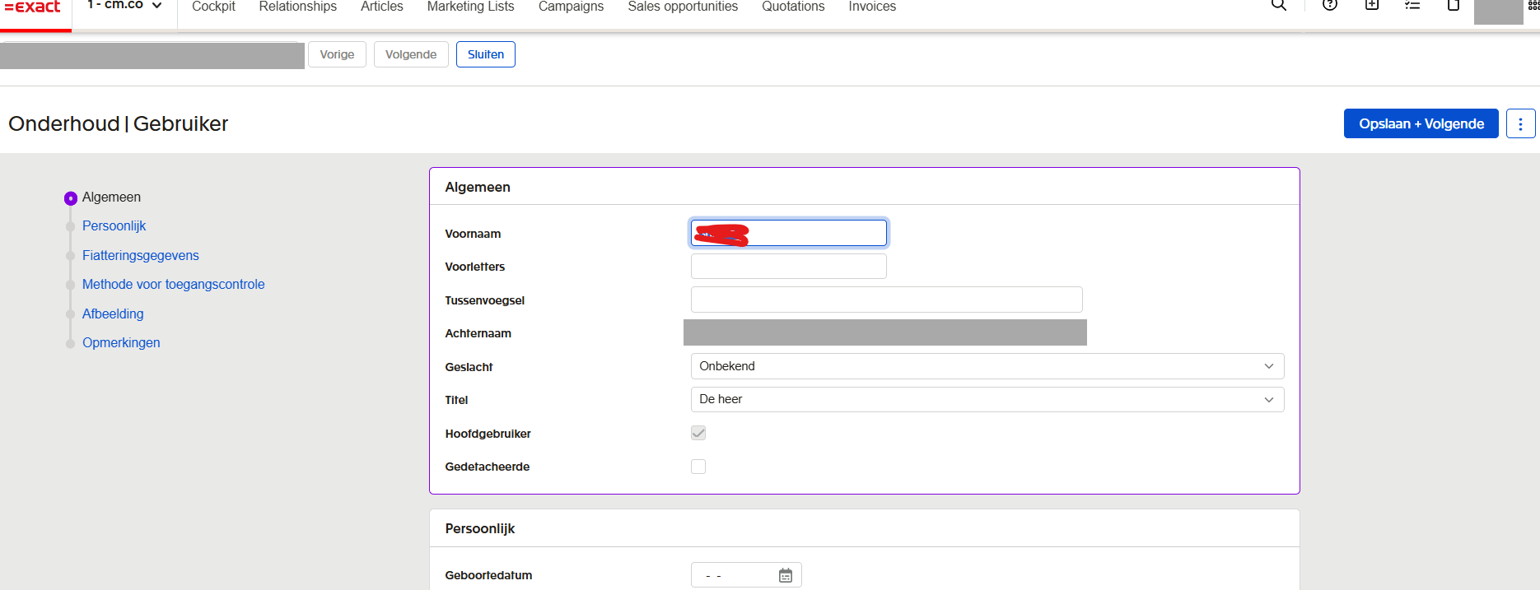Open the checklist tasks icon

1412,5
